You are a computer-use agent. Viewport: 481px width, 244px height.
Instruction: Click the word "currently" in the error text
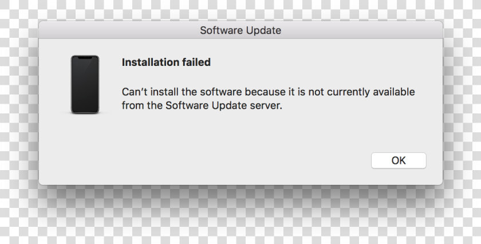click(x=348, y=92)
